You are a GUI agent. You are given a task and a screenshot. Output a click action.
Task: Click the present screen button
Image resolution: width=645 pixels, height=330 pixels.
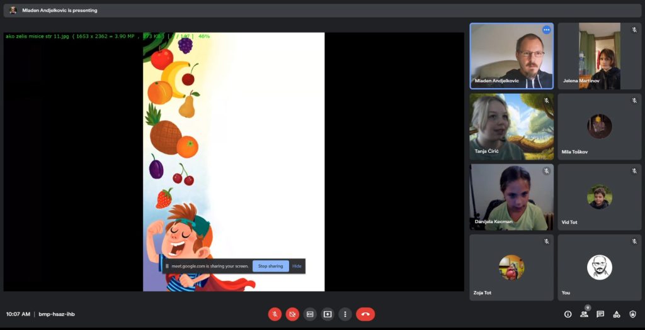pyautogui.click(x=328, y=314)
